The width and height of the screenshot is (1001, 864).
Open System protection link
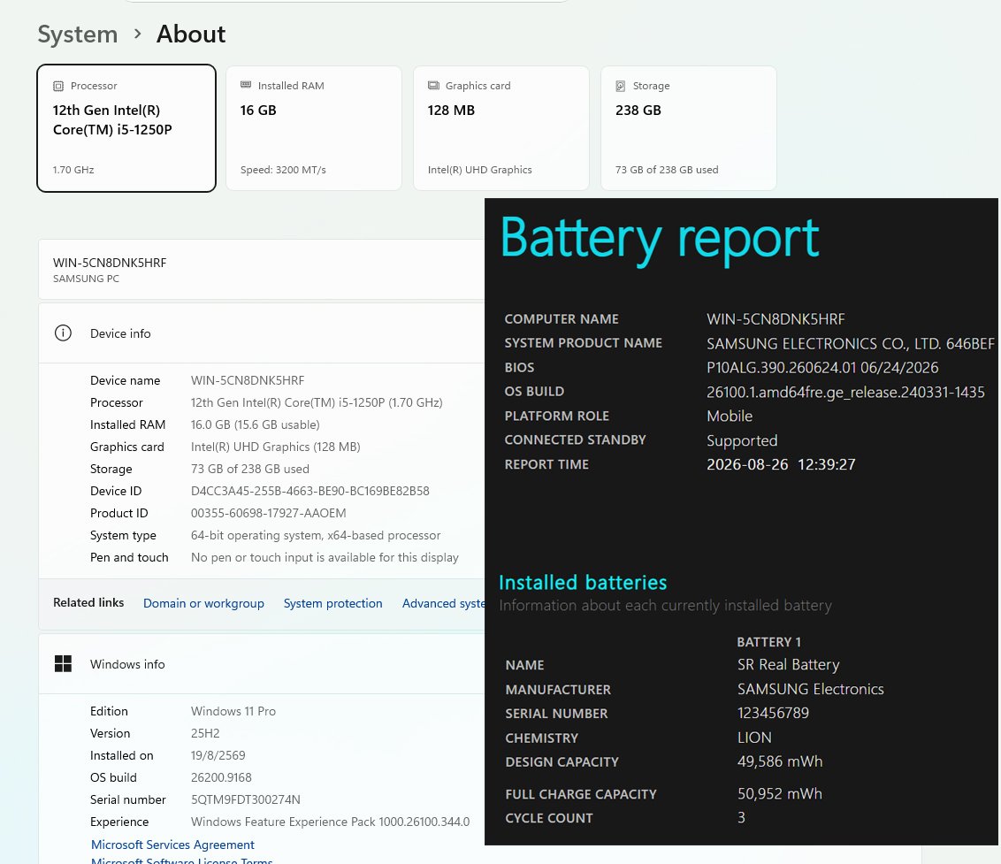coord(332,603)
